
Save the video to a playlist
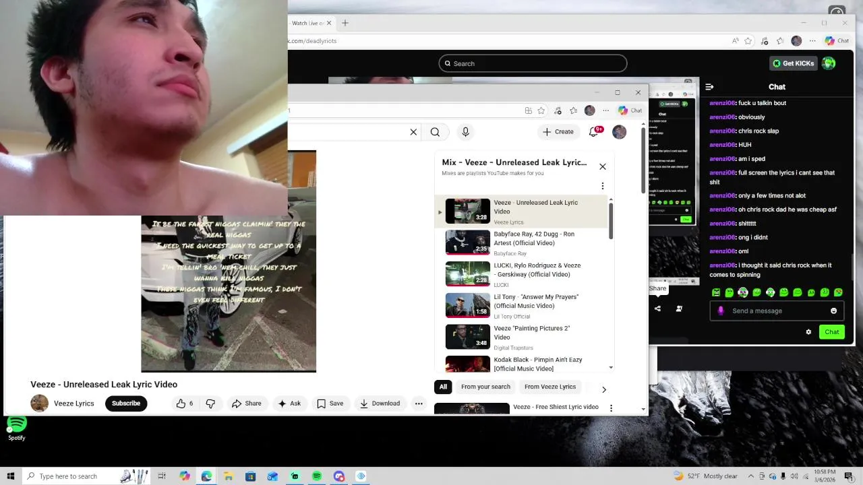pyautogui.click(x=330, y=403)
